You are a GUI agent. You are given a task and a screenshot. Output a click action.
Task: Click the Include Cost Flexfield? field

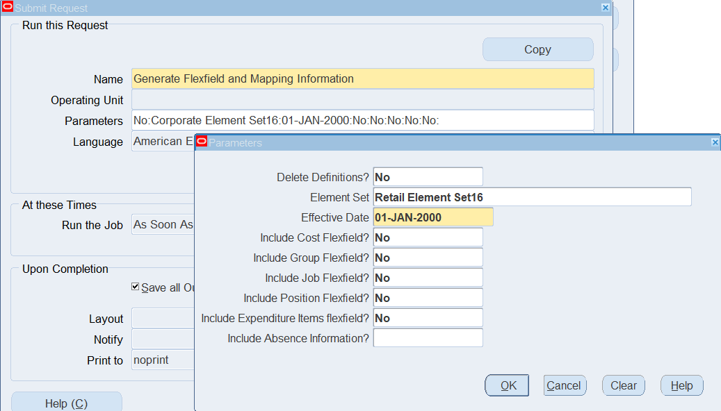428,237
